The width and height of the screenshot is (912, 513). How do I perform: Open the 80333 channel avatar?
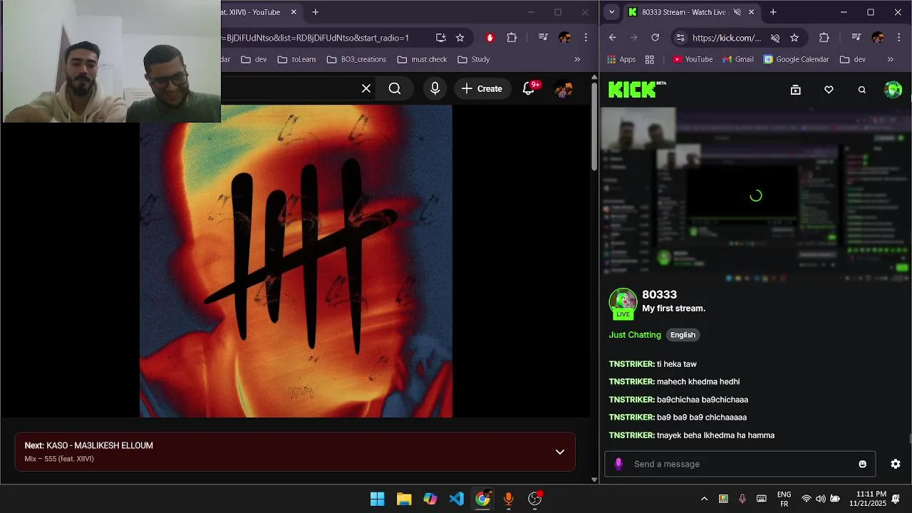click(623, 302)
